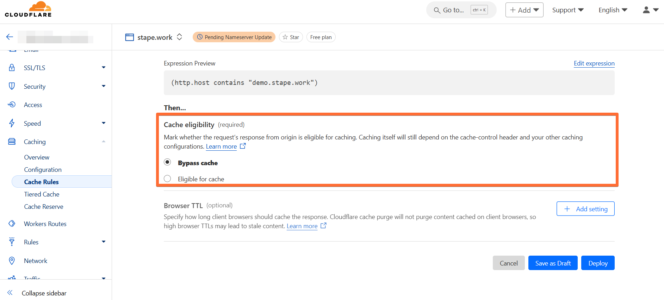Viewport: 664px width, 300px height.
Task: Click the Star button for the domain
Action: [x=291, y=37]
